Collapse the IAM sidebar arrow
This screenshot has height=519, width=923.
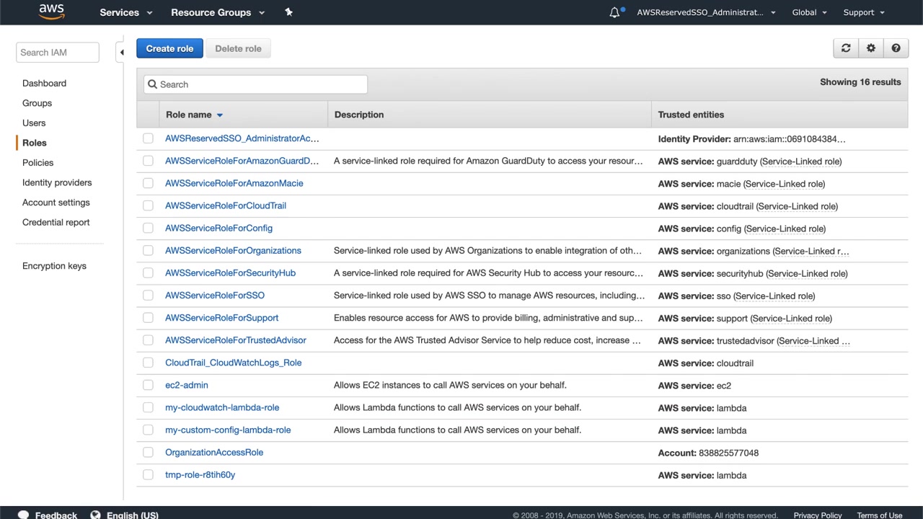point(122,52)
